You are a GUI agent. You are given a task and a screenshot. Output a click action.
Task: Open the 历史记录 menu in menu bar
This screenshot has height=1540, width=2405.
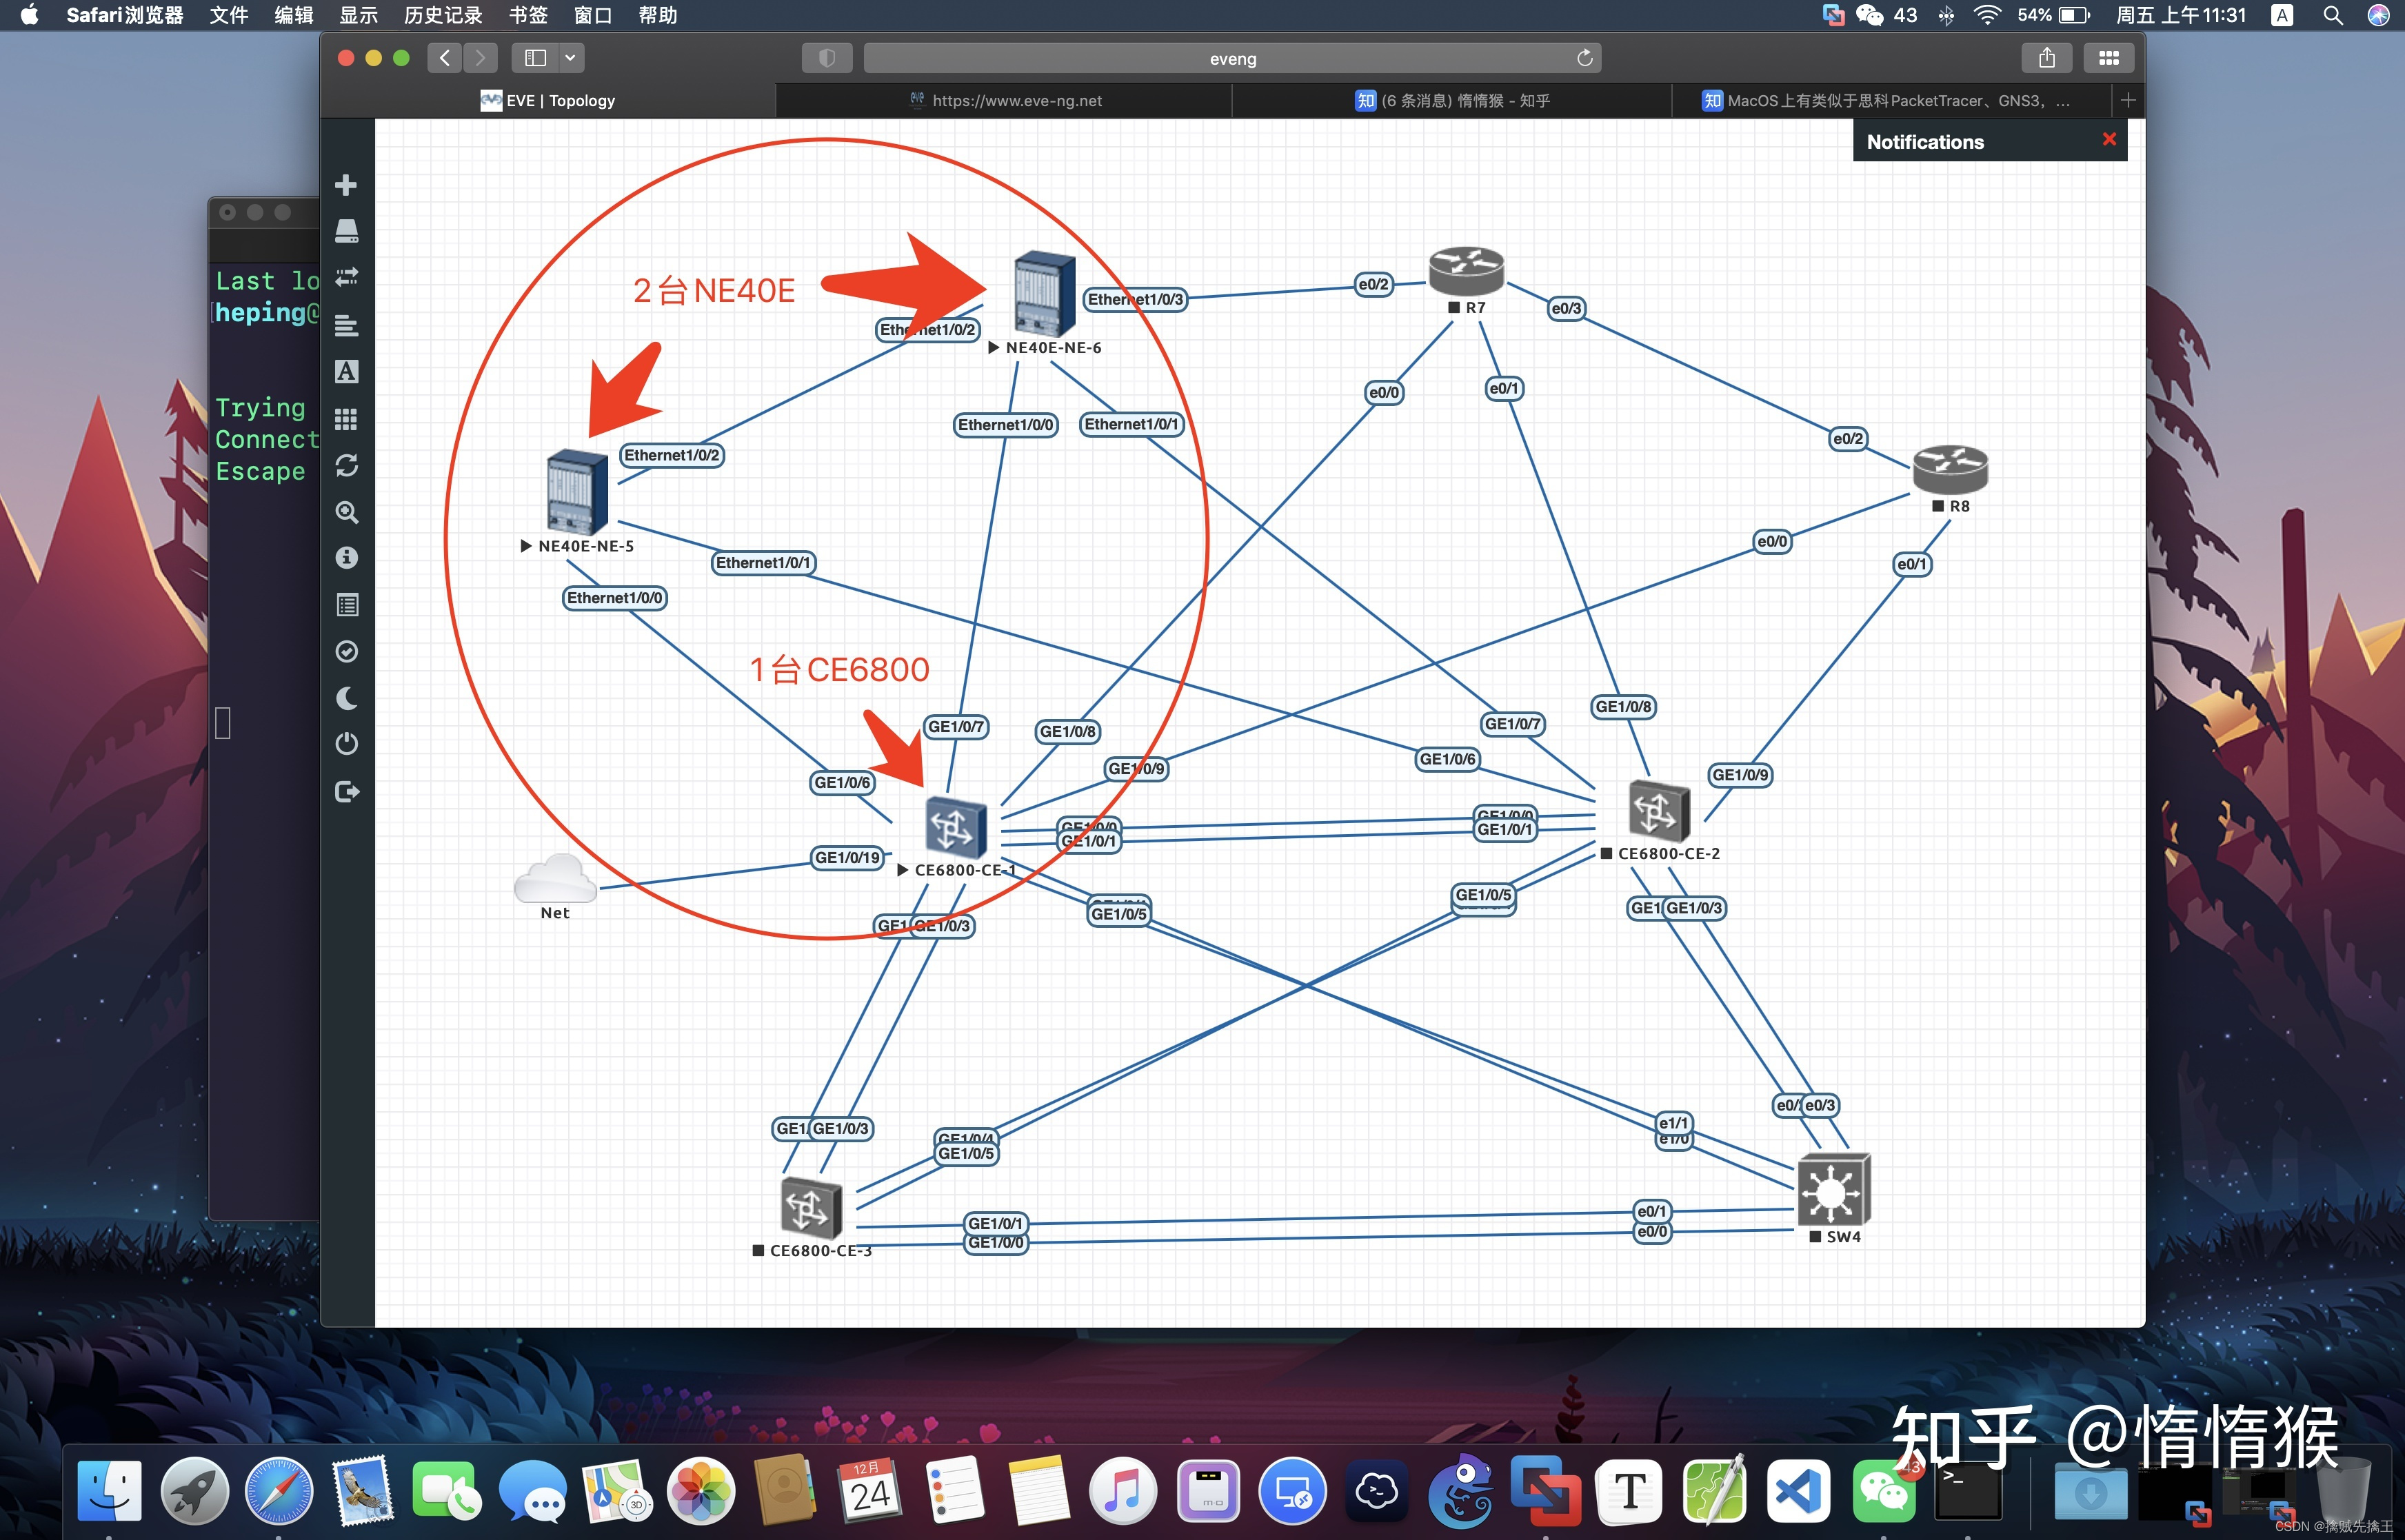tap(442, 15)
